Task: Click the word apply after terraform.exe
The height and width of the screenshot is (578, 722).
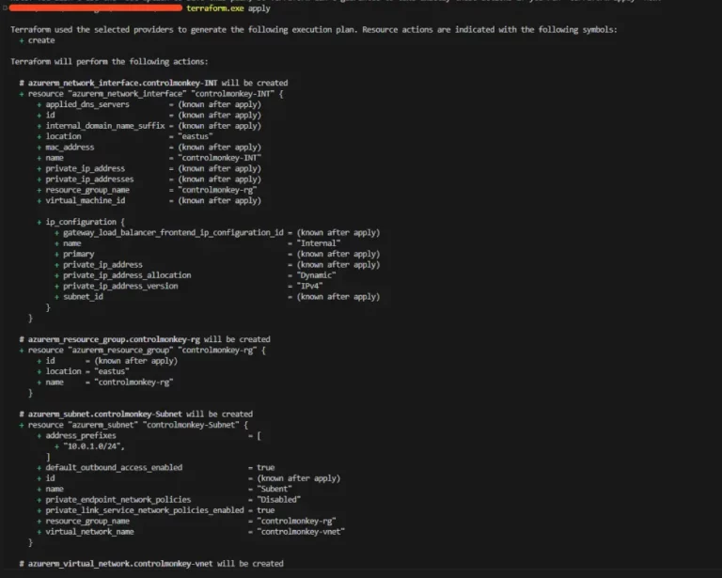Action: tap(259, 8)
